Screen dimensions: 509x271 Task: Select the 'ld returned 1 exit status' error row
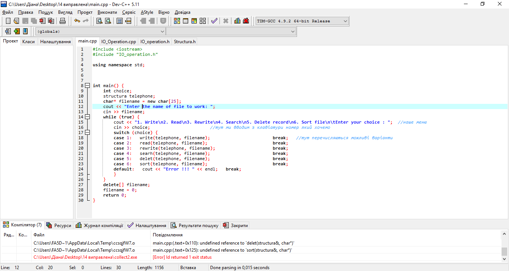[251, 257]
